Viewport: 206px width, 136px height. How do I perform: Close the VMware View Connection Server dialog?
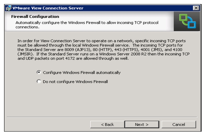(196, 8)
